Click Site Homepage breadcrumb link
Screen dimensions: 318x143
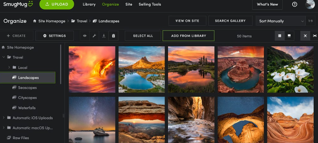pyautogui.click(x=52, y=21)
